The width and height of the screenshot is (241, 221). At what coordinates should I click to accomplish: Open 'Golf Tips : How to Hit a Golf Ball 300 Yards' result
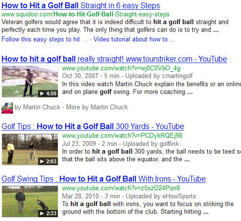(93, 127)
